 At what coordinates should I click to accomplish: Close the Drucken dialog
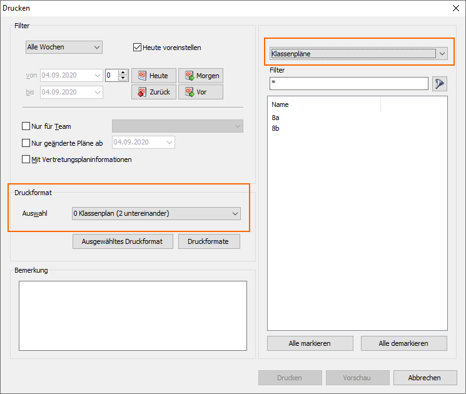456,8
